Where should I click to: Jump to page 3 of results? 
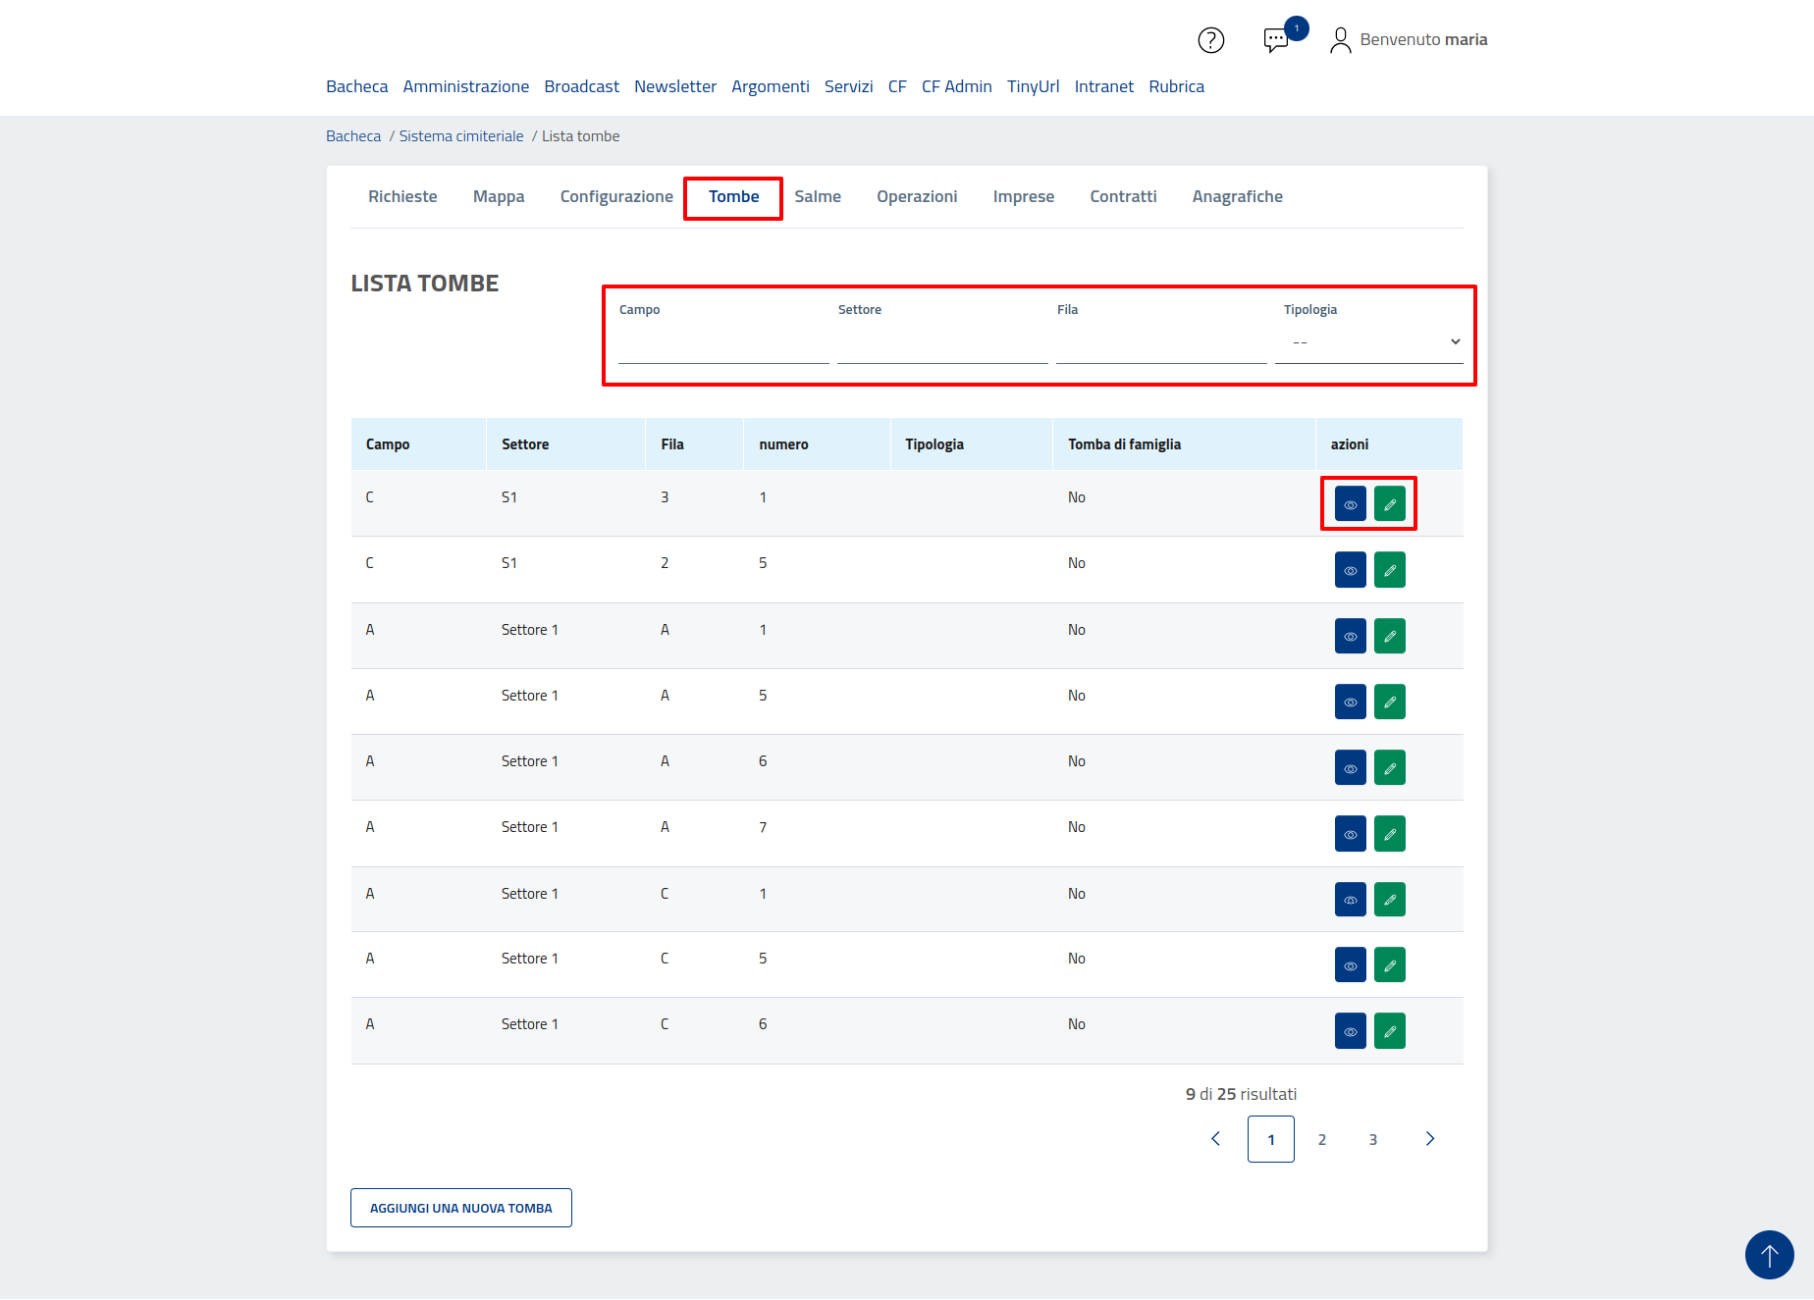[1372, 1139]
